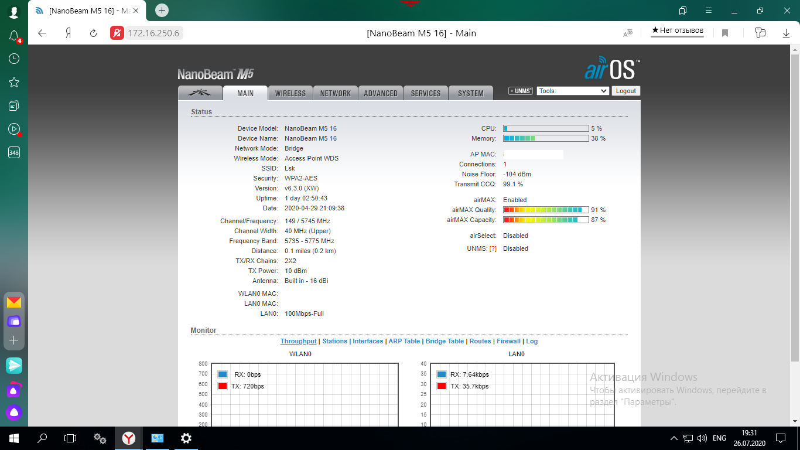Image resolution: width=800 pixels, height=450 pixels.
Task: Select the MAIN tab
Action: [245, 93]
